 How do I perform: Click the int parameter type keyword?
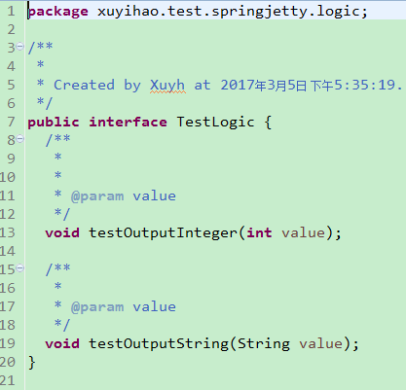click(x=259, y=233)
